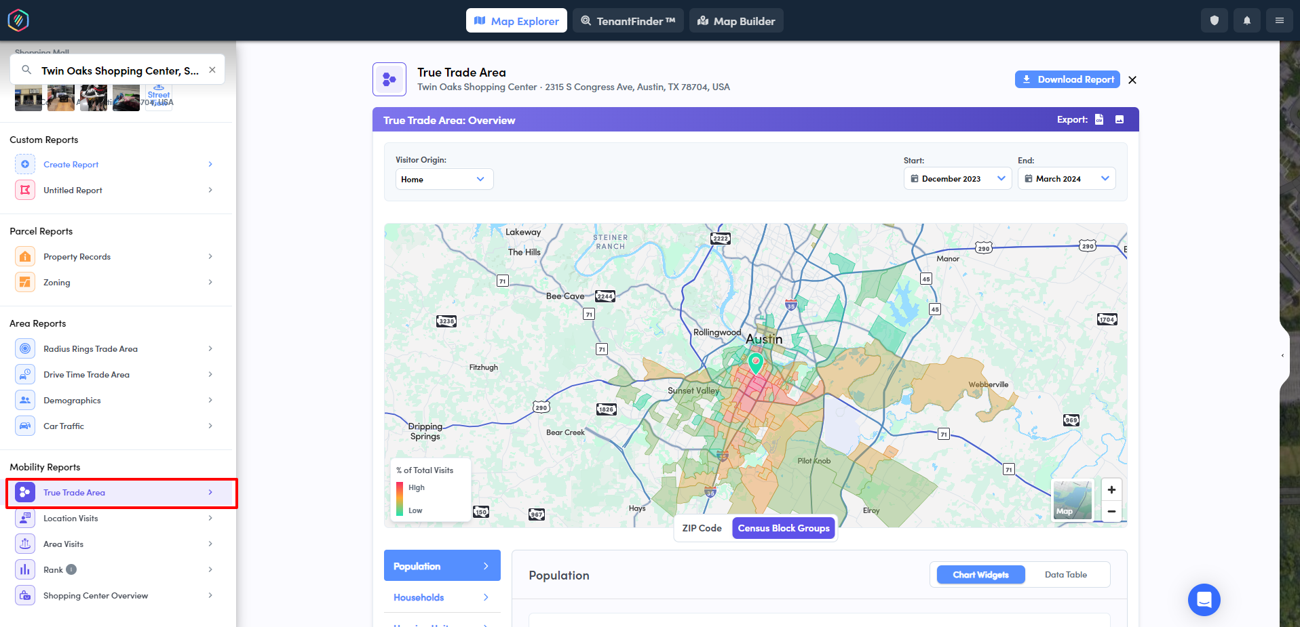Open the chat support bubble
Screen dimensions: 1300x627
[1204, 600]
